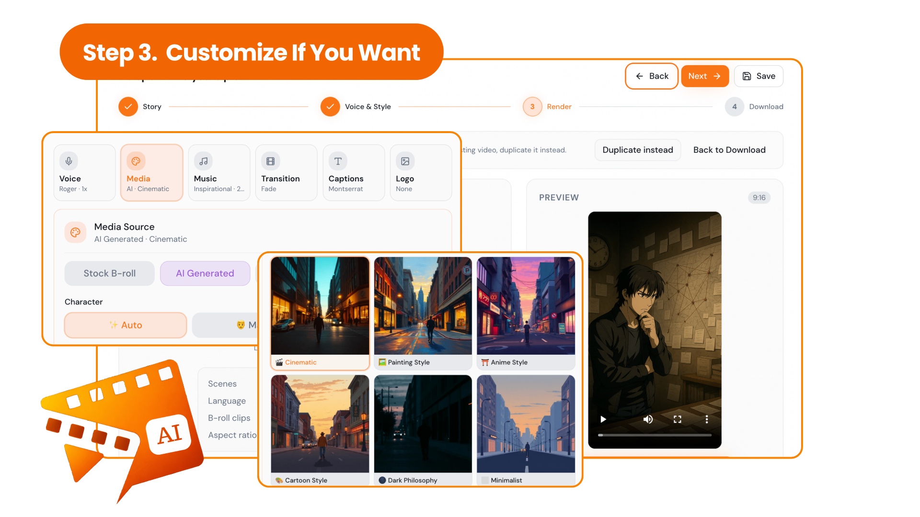
Task: Open the preview player more-options menu
Action: point(707,419)
